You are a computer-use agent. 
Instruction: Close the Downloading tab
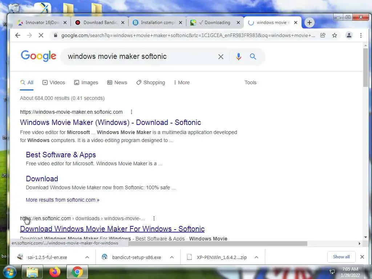pyautogui.click(x=238, y=23)
